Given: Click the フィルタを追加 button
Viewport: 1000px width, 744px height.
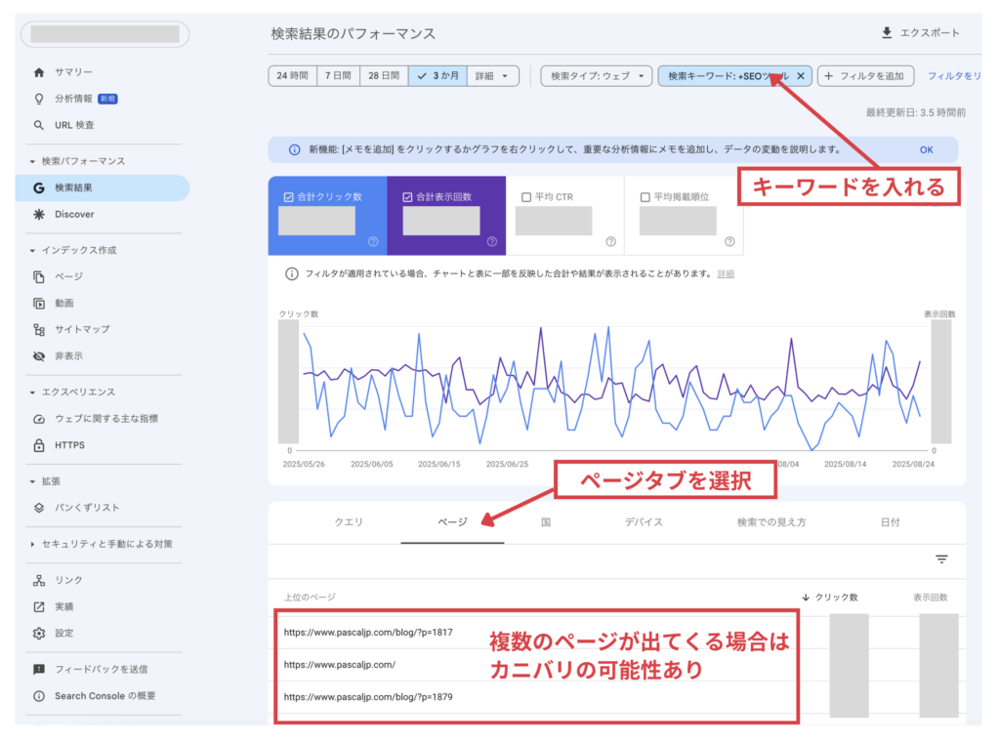Looking at the screenshot, I should pyautogui.click(x=866, y=76).
